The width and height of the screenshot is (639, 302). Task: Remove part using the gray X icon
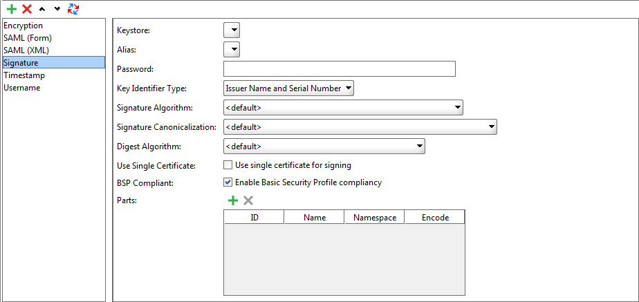click(248, 200)
